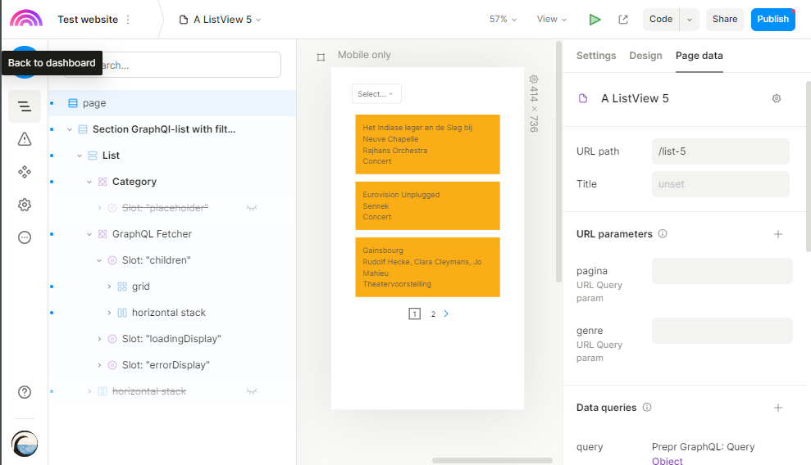Click the help question mark icon

coord(25,392)
